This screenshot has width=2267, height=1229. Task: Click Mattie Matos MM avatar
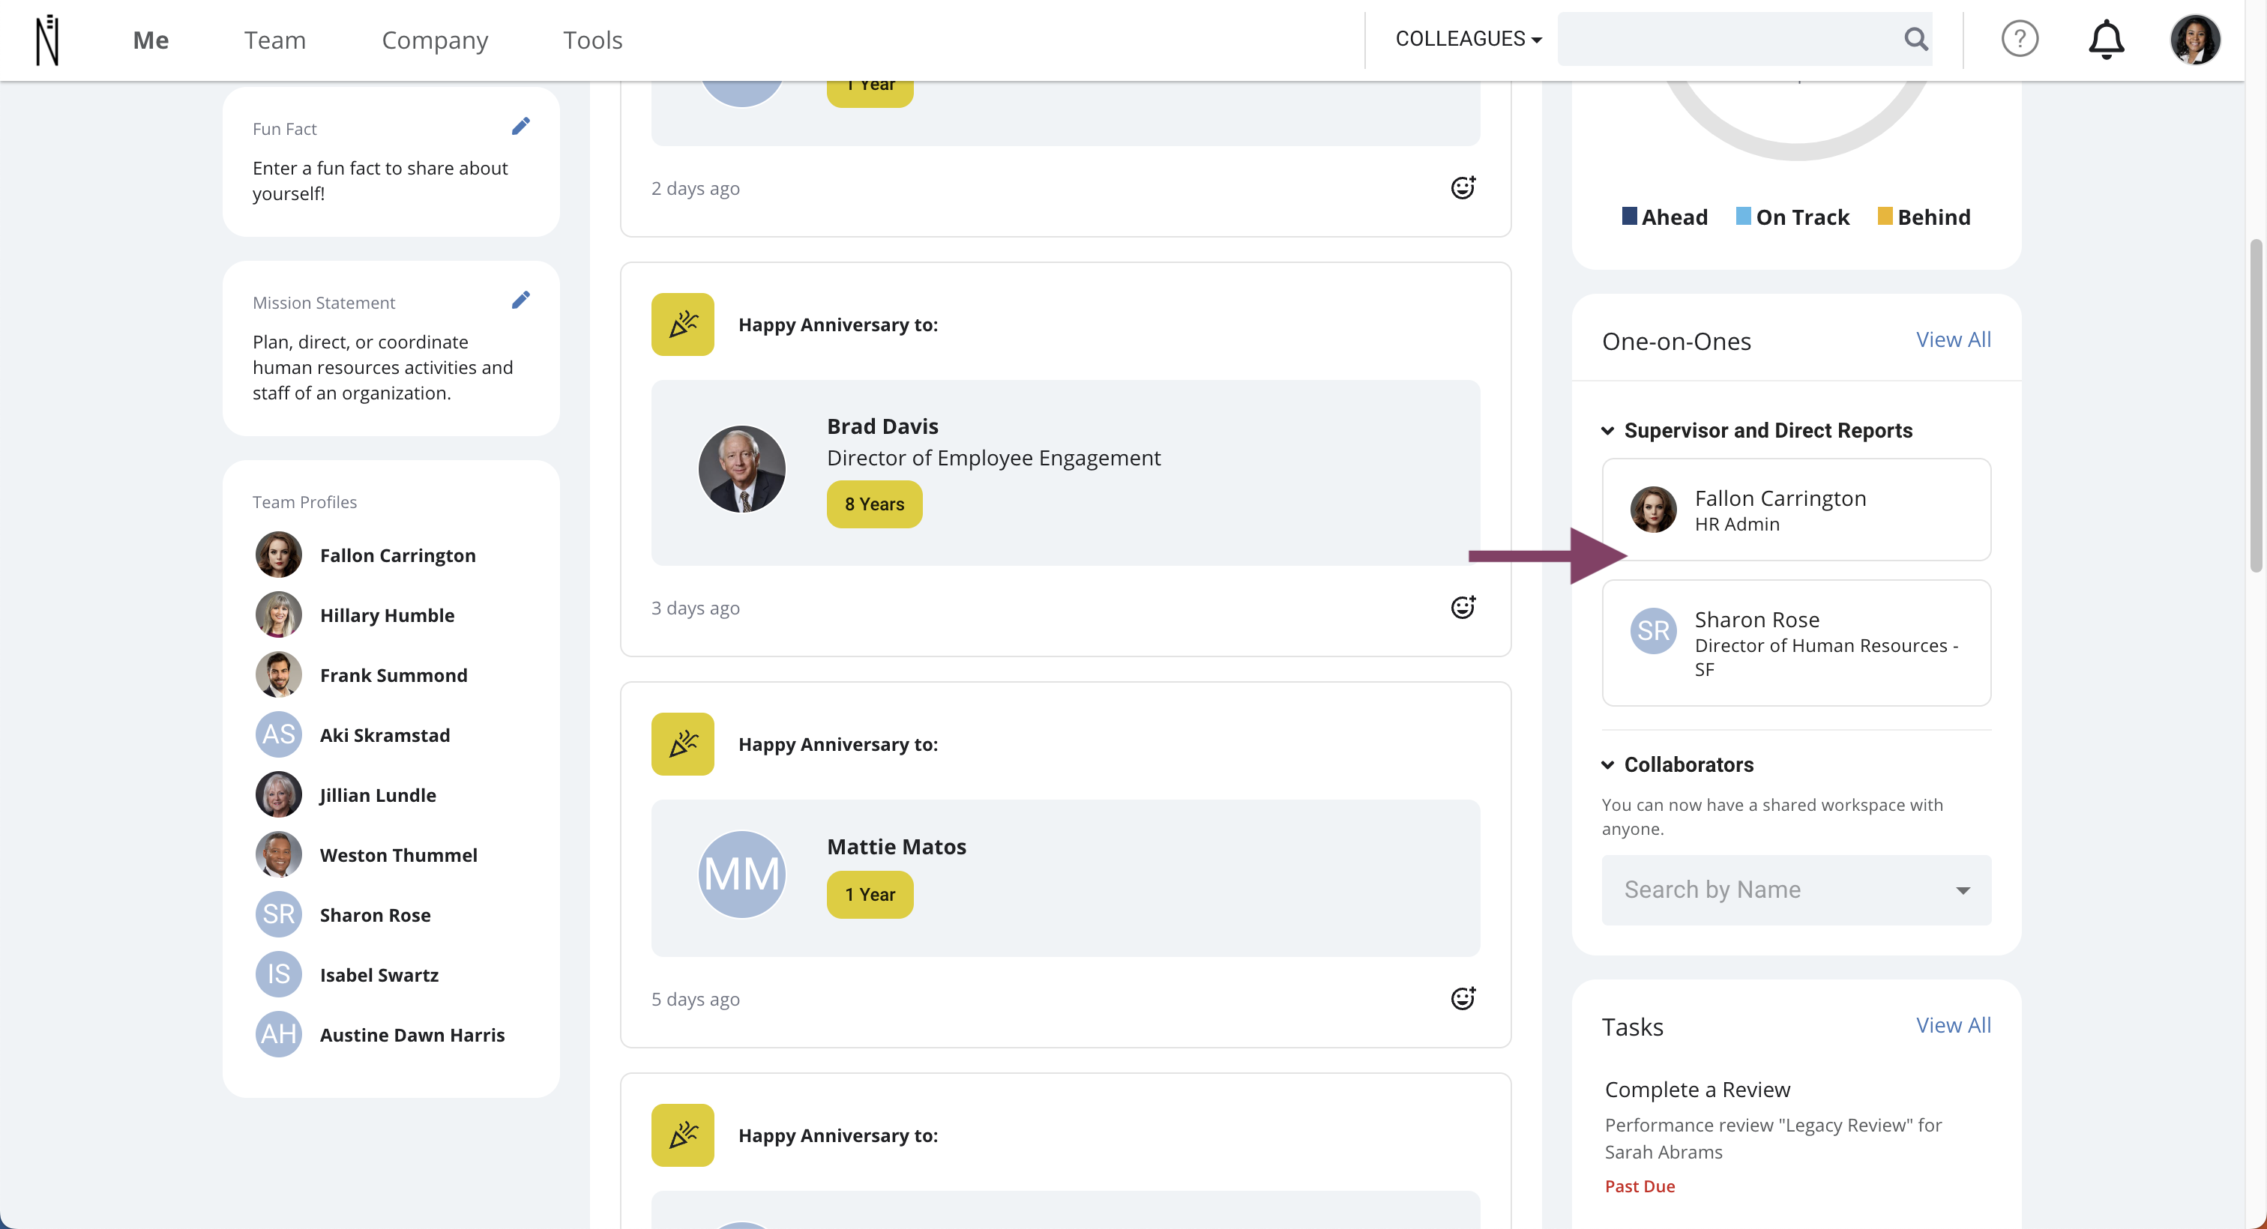click(x=742, y=874)
